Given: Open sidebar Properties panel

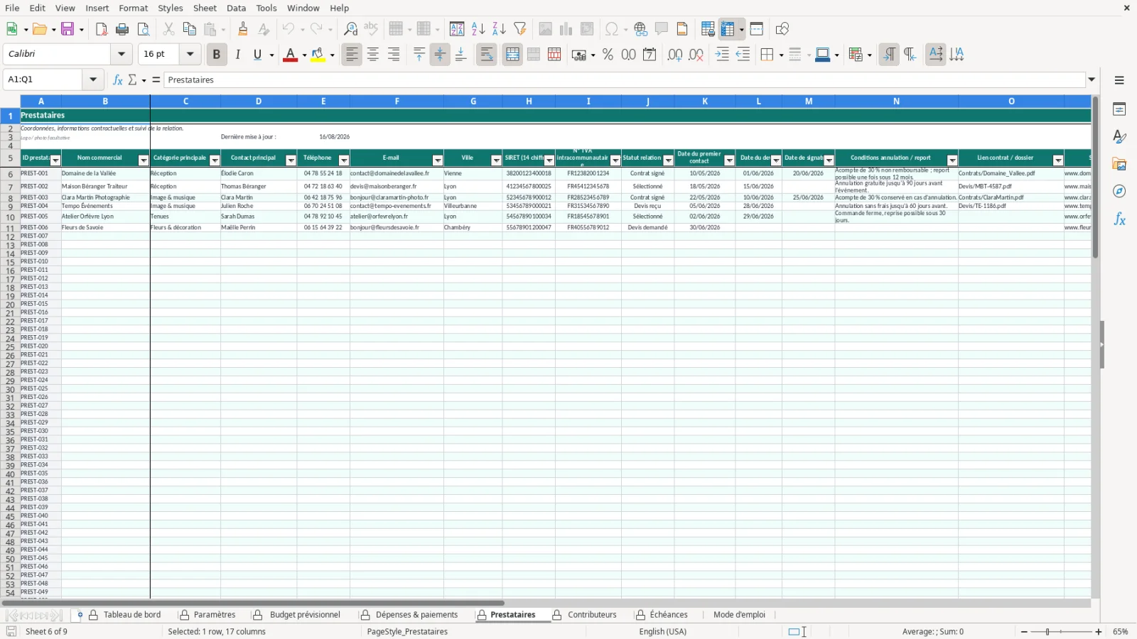Looking at the screenshot, I should [1119, 109].
